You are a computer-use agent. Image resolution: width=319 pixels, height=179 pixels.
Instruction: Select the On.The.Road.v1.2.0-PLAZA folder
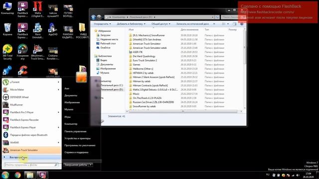coord(147,98)
